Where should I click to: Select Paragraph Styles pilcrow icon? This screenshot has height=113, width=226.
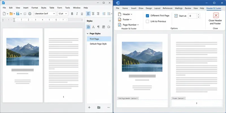click(98, 27)
